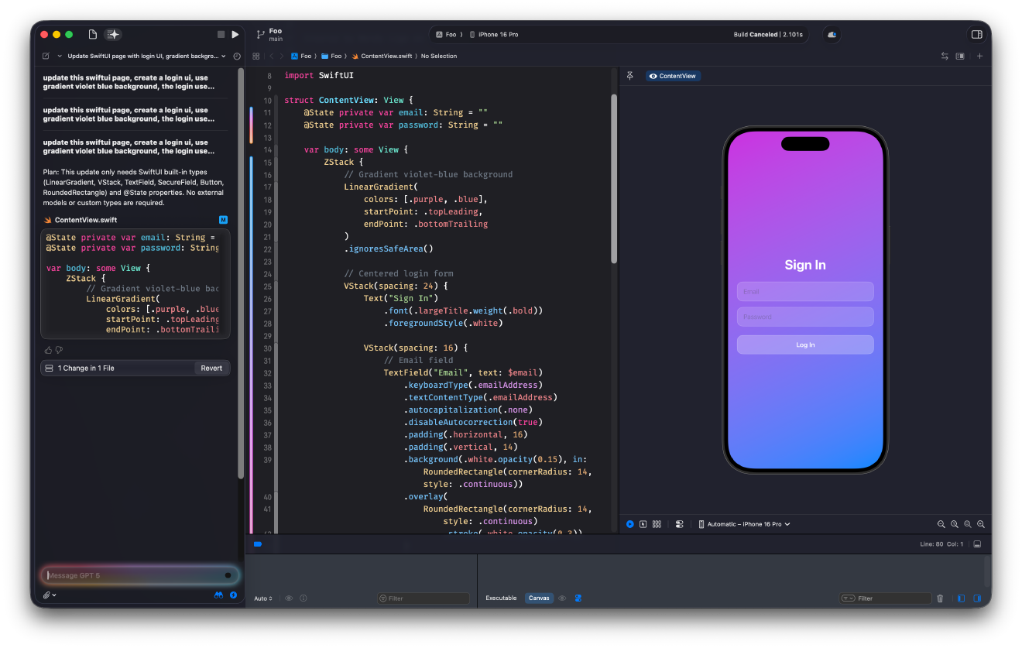Clear debug console using the trash icon

click(x=941, y=598)
